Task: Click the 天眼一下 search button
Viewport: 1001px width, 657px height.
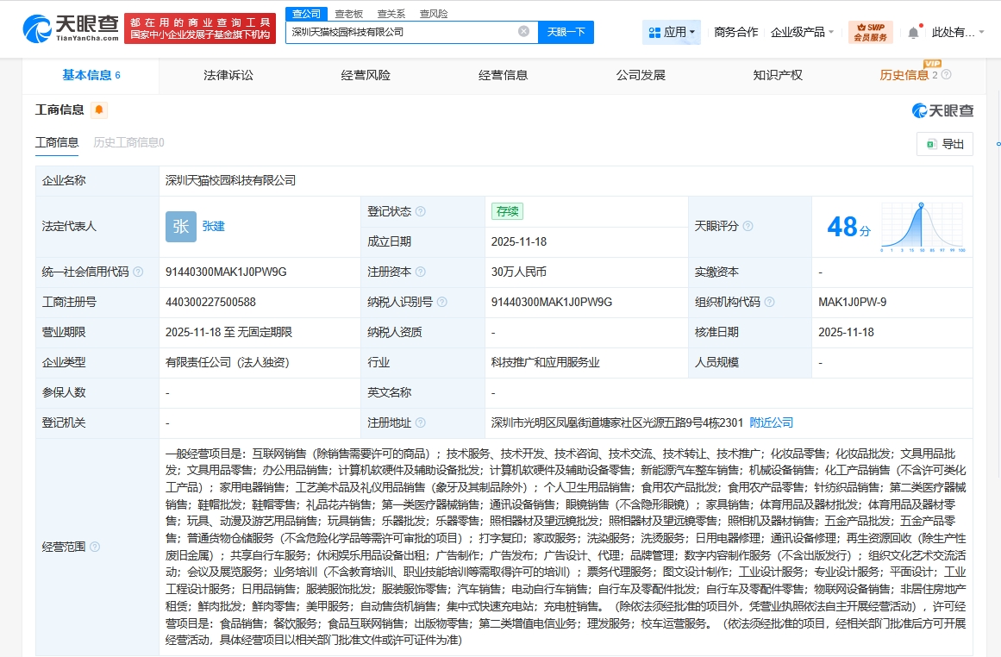Action: click(x=566, y=30)
